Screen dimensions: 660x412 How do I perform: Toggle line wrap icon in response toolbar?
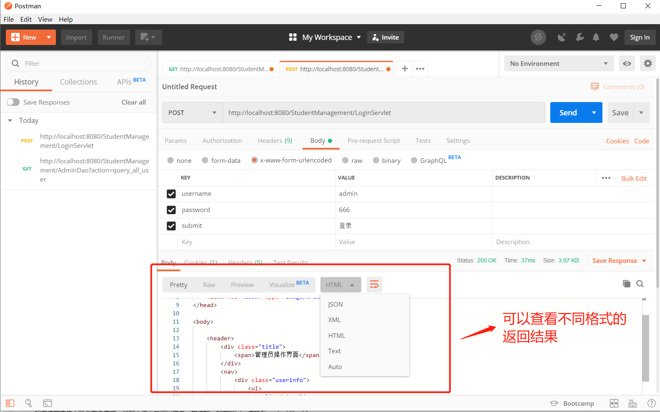(374, 285)
